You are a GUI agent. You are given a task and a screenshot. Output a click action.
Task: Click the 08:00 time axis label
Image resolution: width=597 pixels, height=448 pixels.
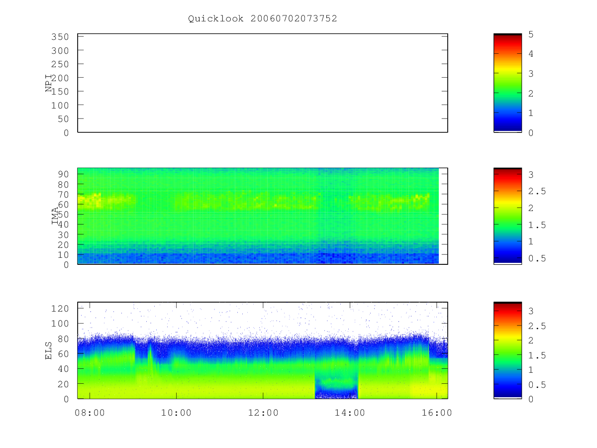[90, 413]
